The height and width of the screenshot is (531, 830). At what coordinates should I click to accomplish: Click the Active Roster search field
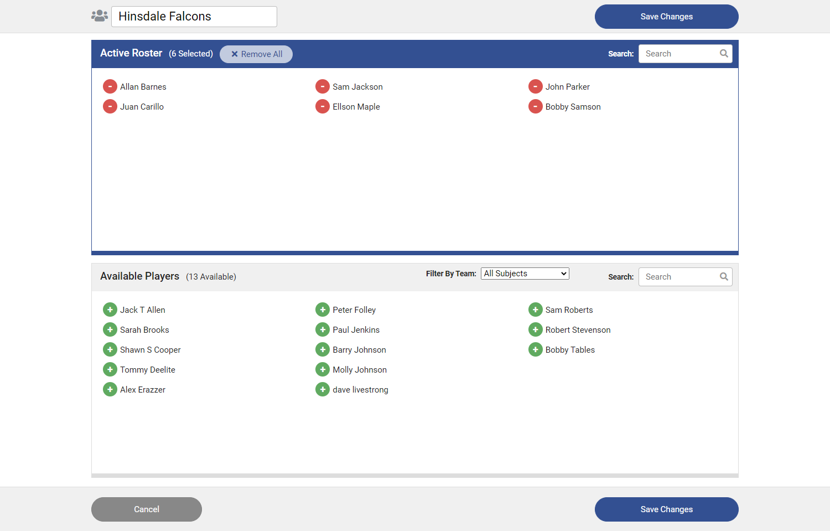(x=681, y=53)
